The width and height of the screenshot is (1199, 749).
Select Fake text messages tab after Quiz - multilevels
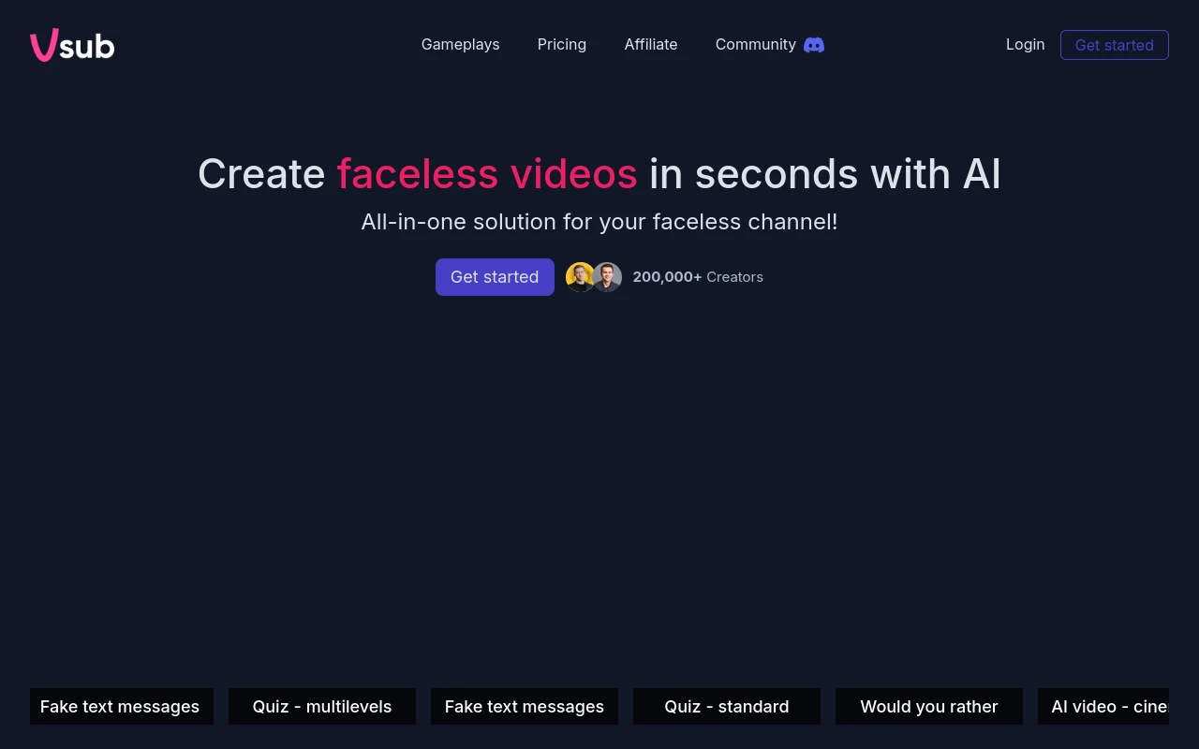coord(525,706)
